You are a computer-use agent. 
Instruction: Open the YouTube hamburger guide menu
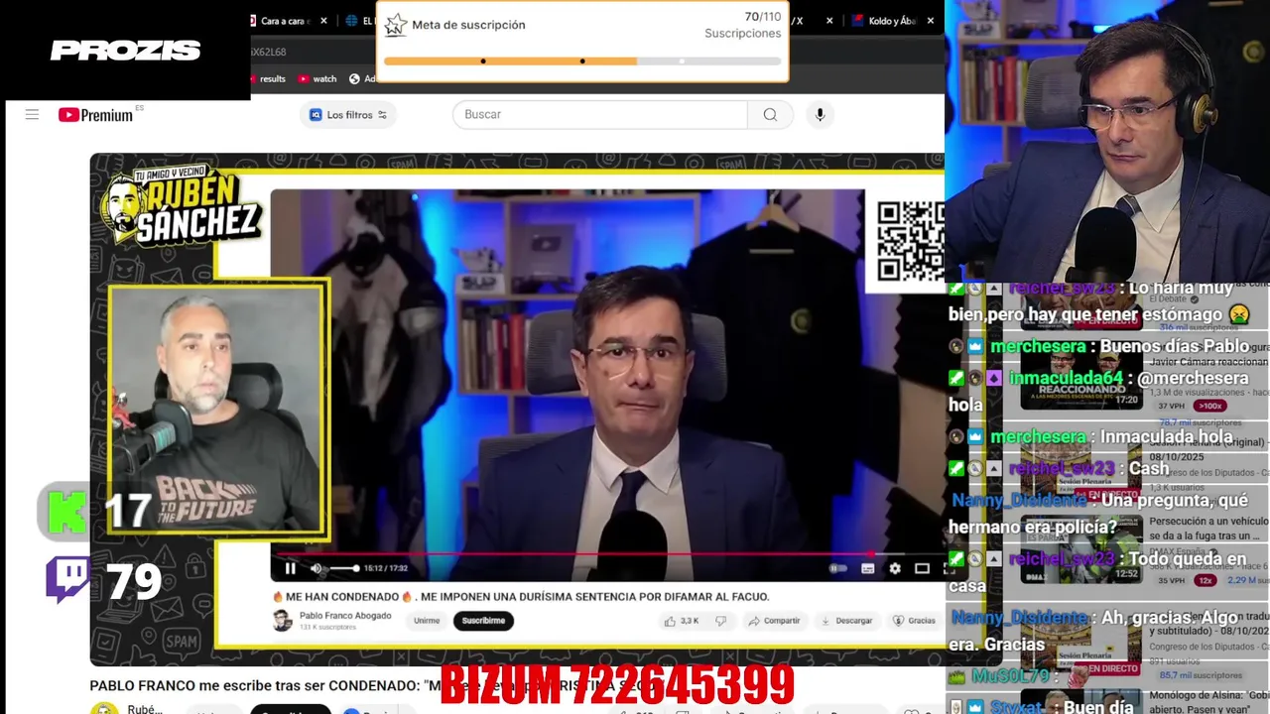click(x=32, y=115)
